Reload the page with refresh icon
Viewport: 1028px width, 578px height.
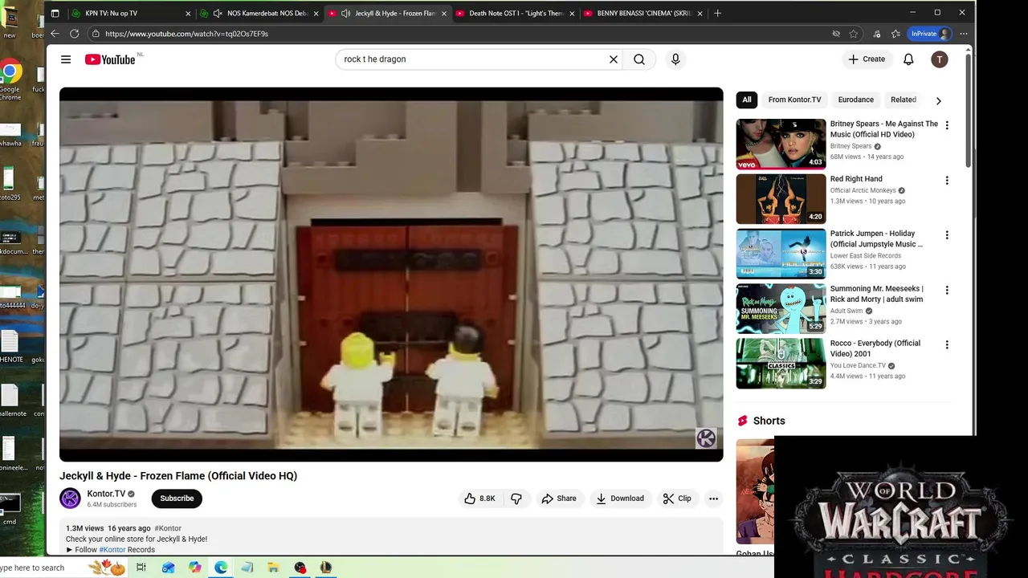click(75, 34)
